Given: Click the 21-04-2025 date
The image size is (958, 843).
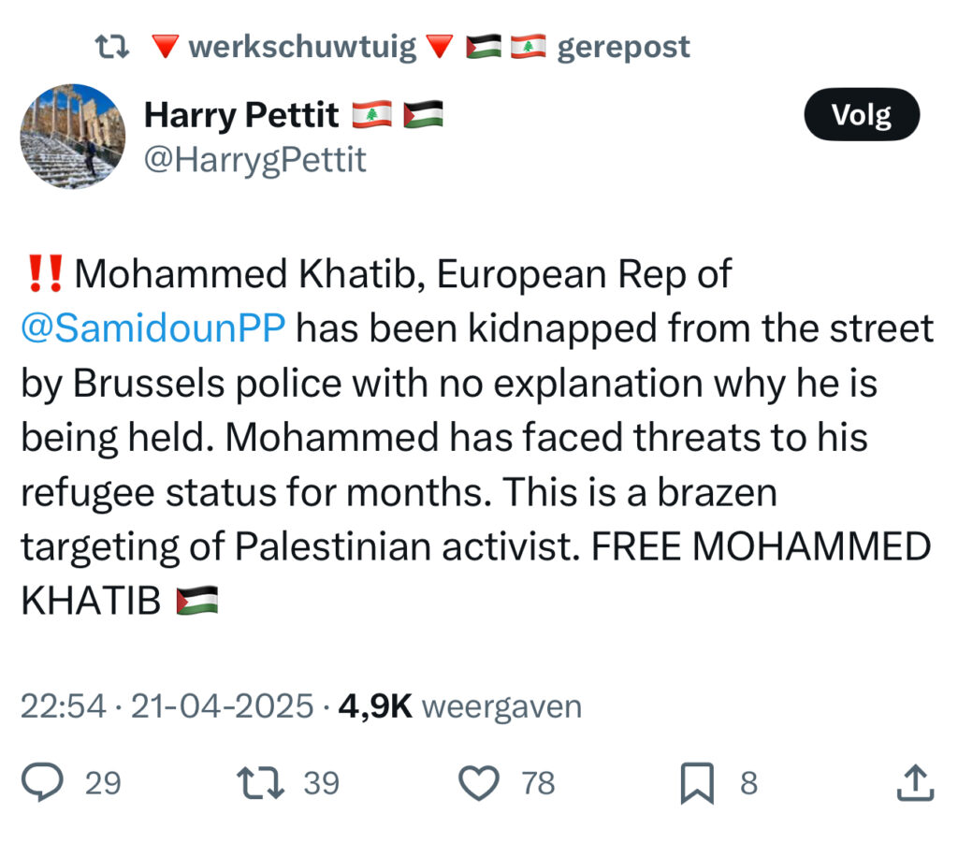Looking at the screenshot, I should click(221, 706).
